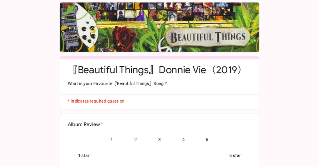The width and height of the screenshot is (319, 167).
Task: Choose rating label 5 on the scale
Action: click(x=207, y=140)
